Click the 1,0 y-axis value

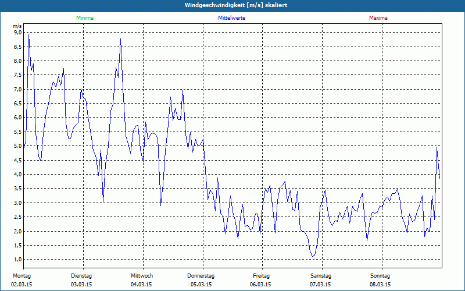click(18, 260)
